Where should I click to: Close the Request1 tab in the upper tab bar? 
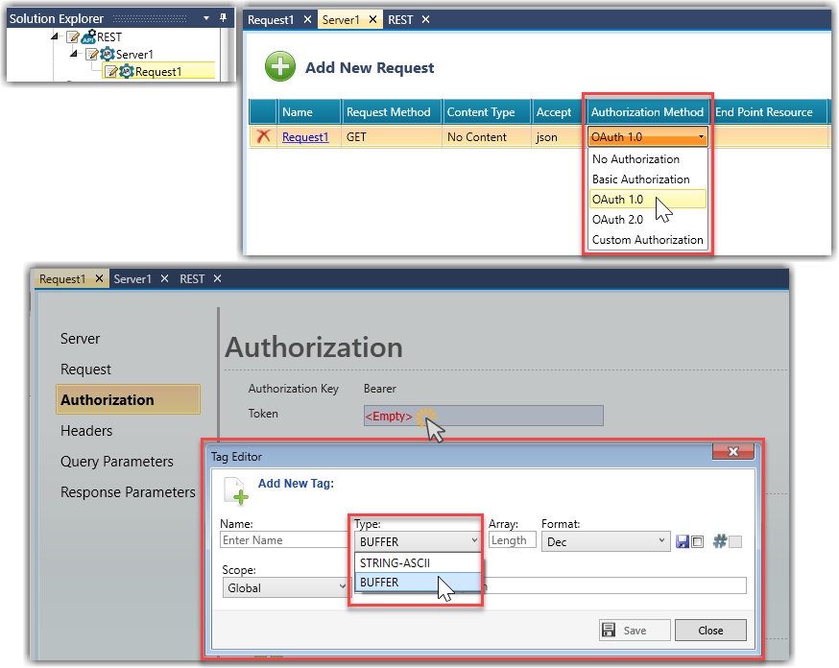pos(308,19)
